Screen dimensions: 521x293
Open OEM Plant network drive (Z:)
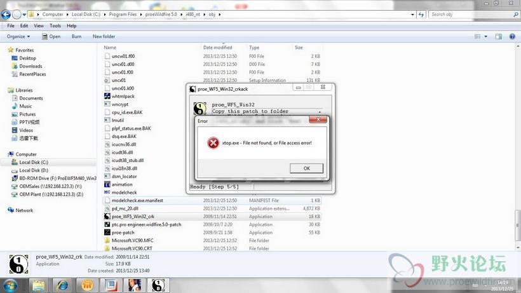(x=48, y=194)
